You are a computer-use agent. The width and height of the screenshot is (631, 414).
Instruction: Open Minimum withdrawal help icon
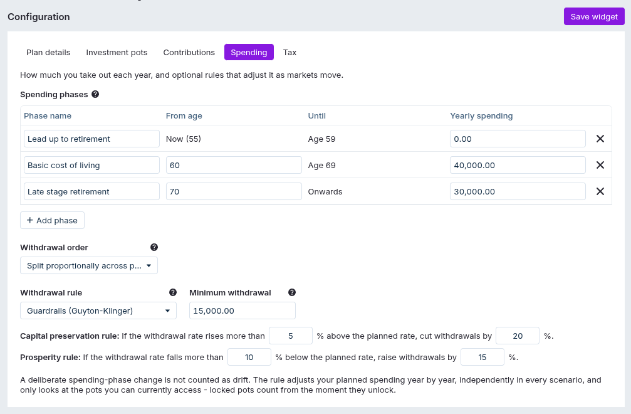(292, 292)
